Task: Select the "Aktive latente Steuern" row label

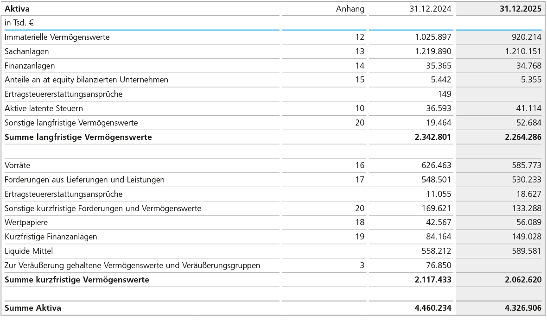Action: coord(44,108)
